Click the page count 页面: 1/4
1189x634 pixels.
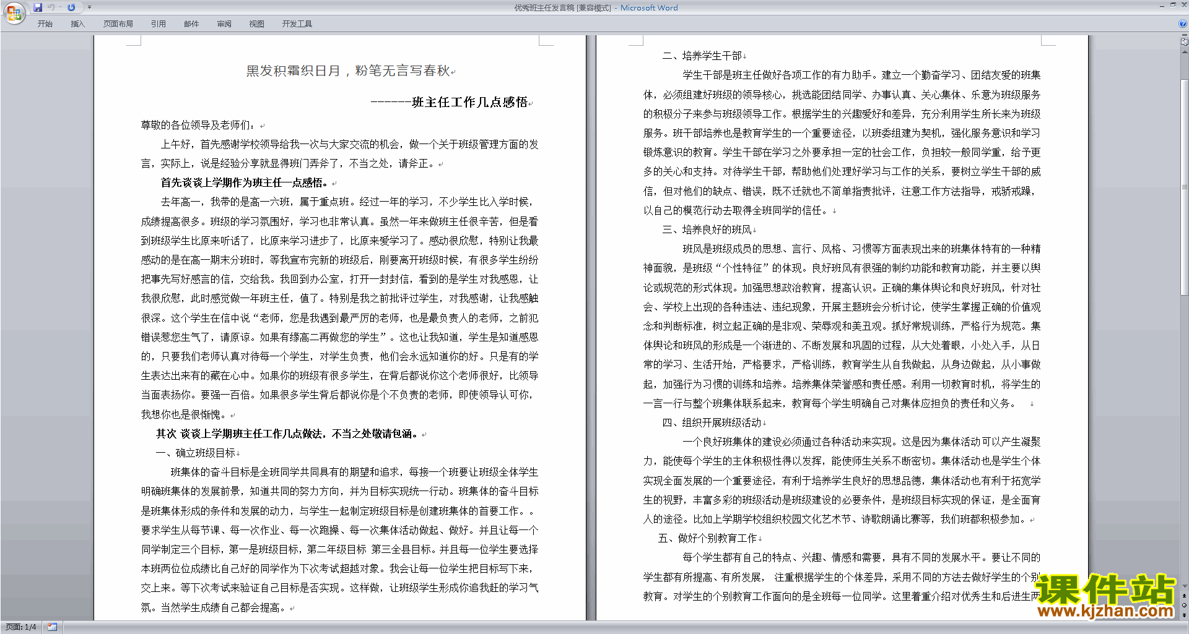21,627
